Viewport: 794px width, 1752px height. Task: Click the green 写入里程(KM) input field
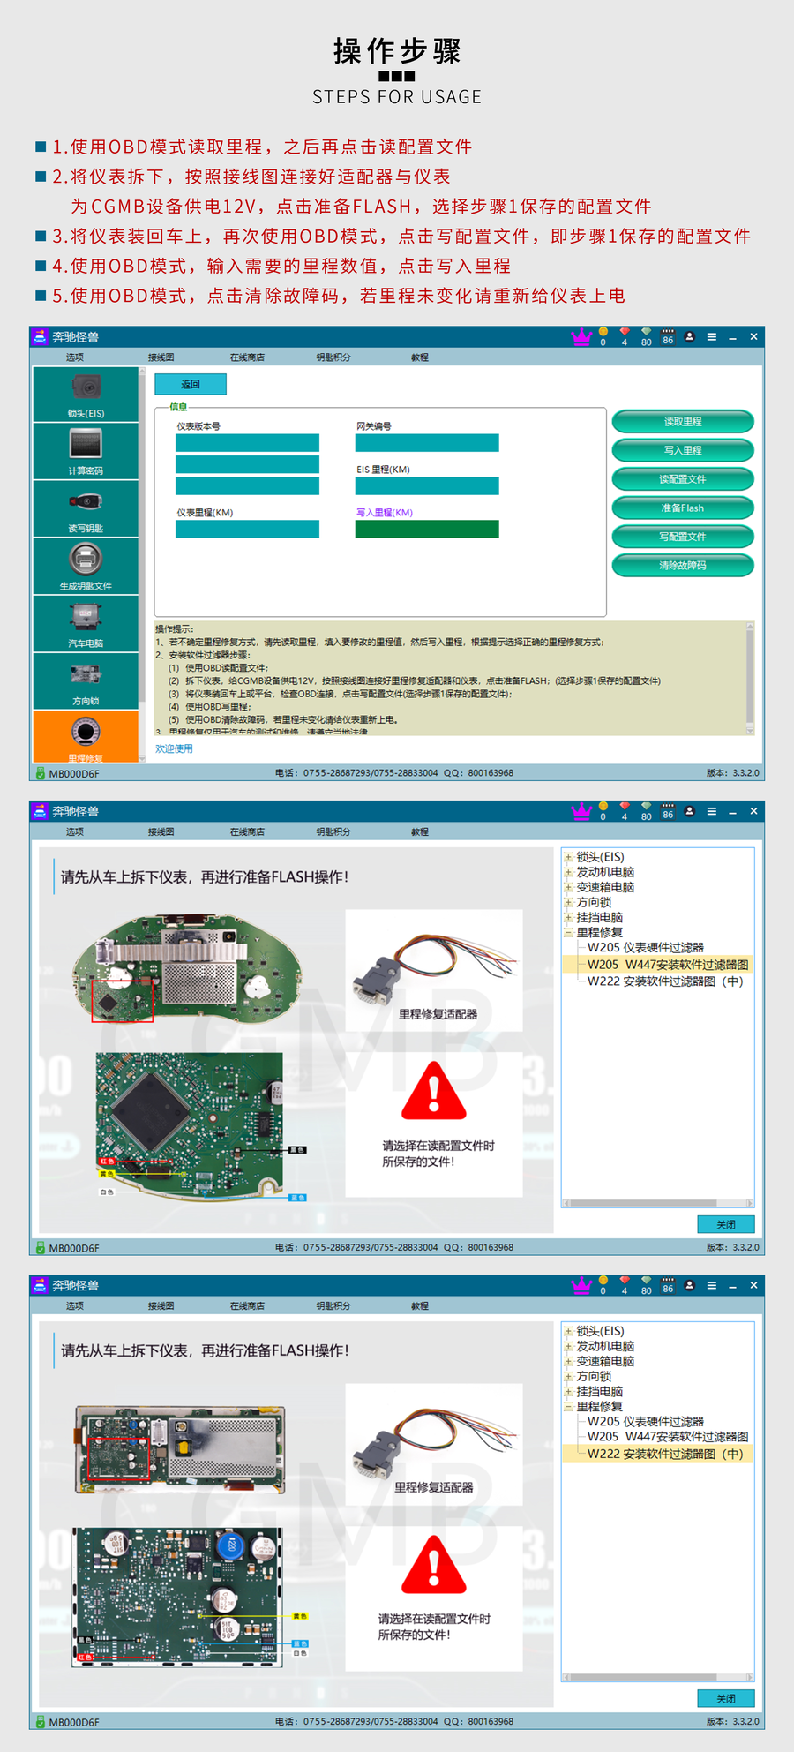tap(427, 529)
